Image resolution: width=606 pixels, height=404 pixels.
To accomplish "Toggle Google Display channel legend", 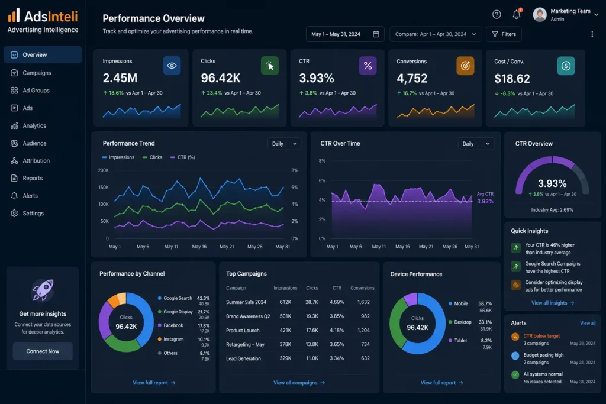I will (175, 312).
